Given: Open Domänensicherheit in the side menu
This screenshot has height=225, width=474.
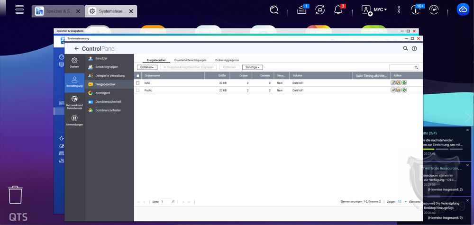Looking at the screenshot, I should click(x=109, y=102).
